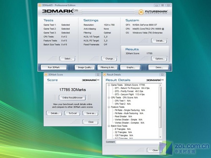Select GT3 - Canyon Flight row

pos(130,94)
